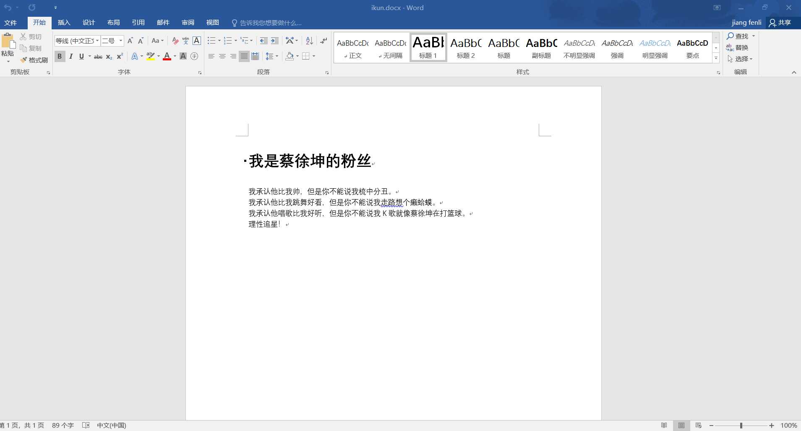Apply yellow text highlight color
The height and width of the screenshot is (431, 801).
151,56
